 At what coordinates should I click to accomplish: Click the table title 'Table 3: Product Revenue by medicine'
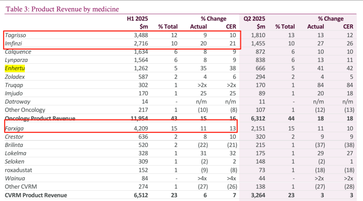[62, 9]
